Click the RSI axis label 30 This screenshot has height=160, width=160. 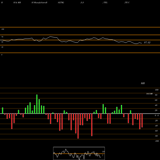[x=2, y=47]
